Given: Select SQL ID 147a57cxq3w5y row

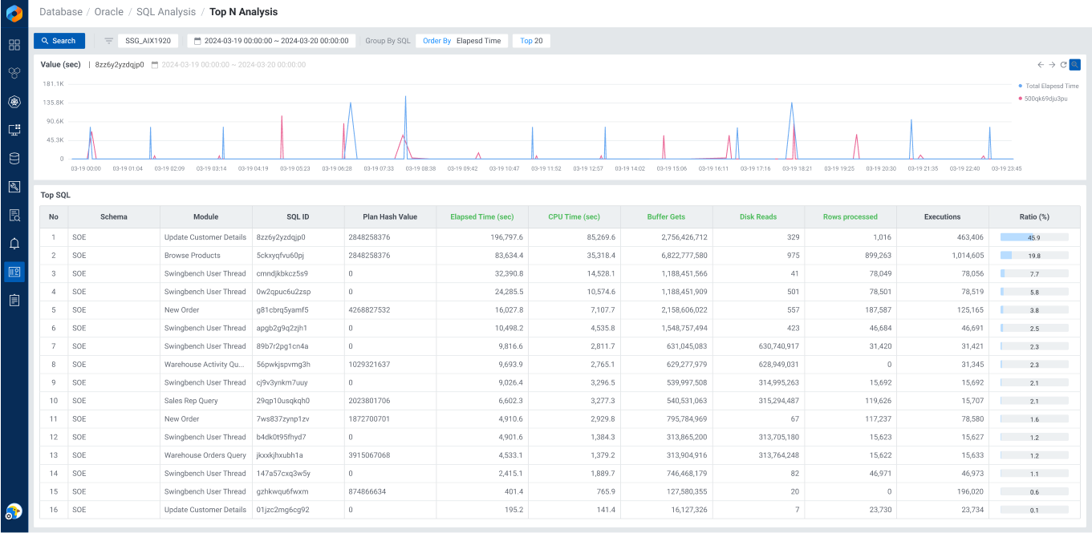Looking at the screenshot, I should click(x=559, y=474).
